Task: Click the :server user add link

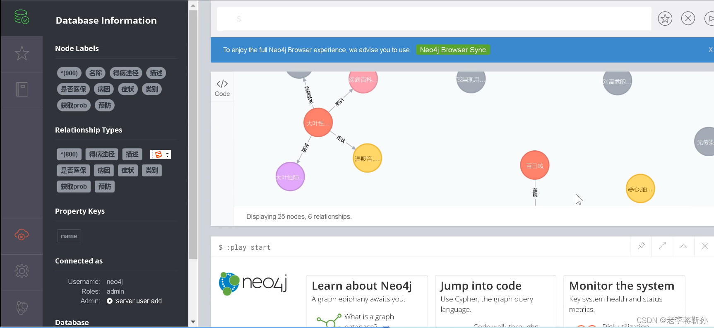Action: [x=135, y=301]
